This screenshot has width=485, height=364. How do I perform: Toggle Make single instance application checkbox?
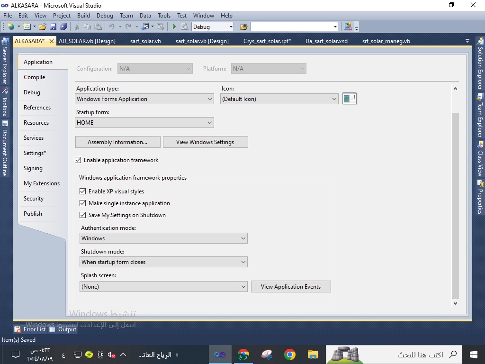pos(83,203)
